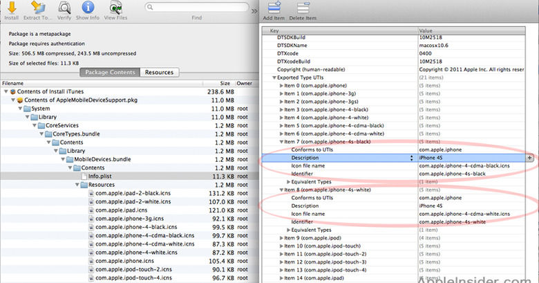Expand Item 3 (com.apple.iphone-4-black)

pyautogui.click(x=281, y=110)
